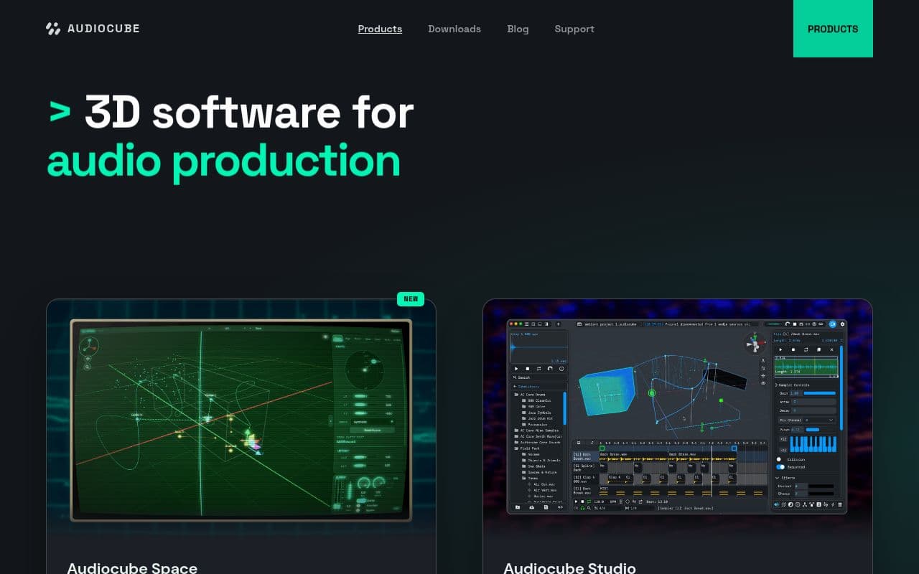This screenshot has width=919, height=574.
Task: Open the Audiocube Studio screenshot thumbnail
Action: [677, 417]
